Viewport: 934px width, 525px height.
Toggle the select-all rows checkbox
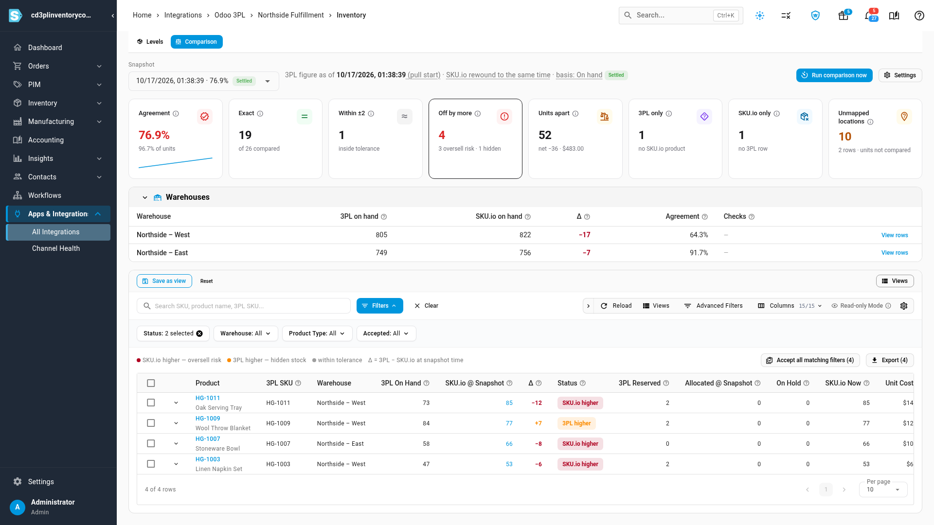pos(151,384)
